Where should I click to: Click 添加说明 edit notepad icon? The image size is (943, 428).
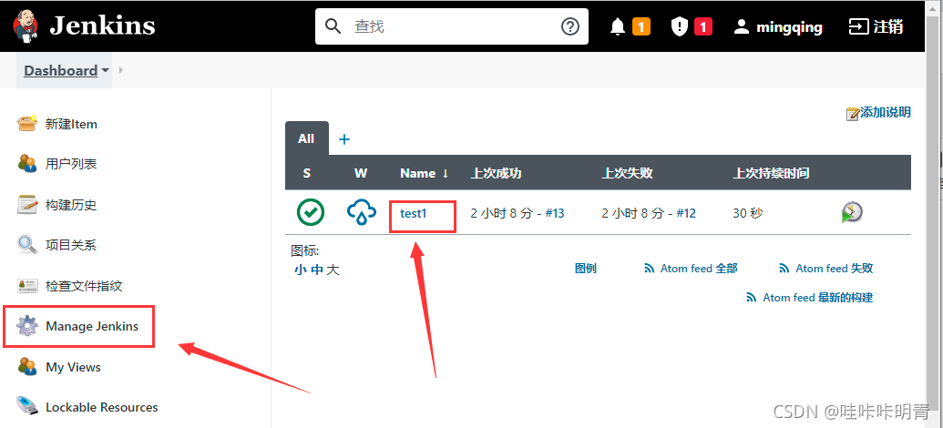pyautogui.click(x=852, y=114)
